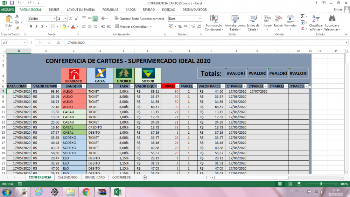This screenshot has width=350, height=197.
Task: Click the Cut scissors icon
Action: tap(17, 16)
